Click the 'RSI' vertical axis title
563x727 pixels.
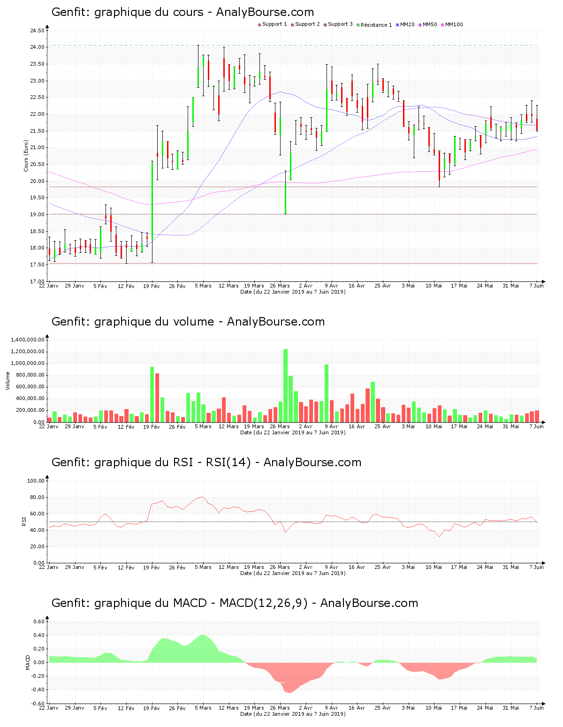24,521
